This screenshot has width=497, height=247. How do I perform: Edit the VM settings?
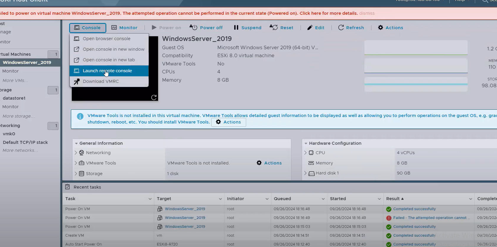(316, 28)
